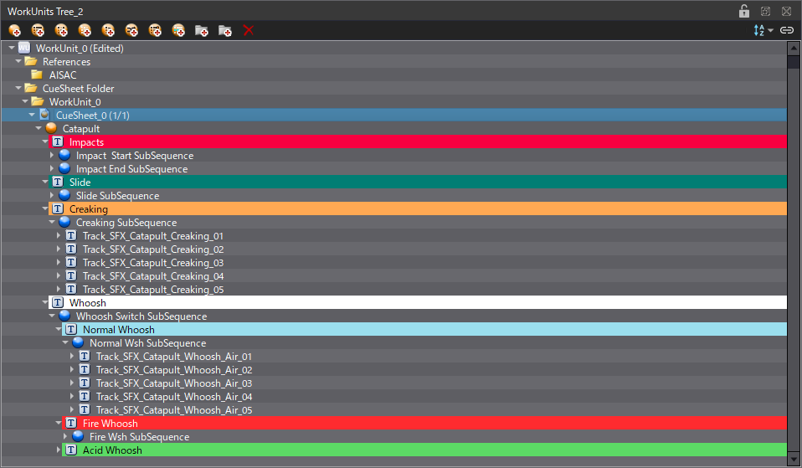This screenshot has width=802, height=468.
Task: Collapse the Catapult cue
Action: (39, 128)
